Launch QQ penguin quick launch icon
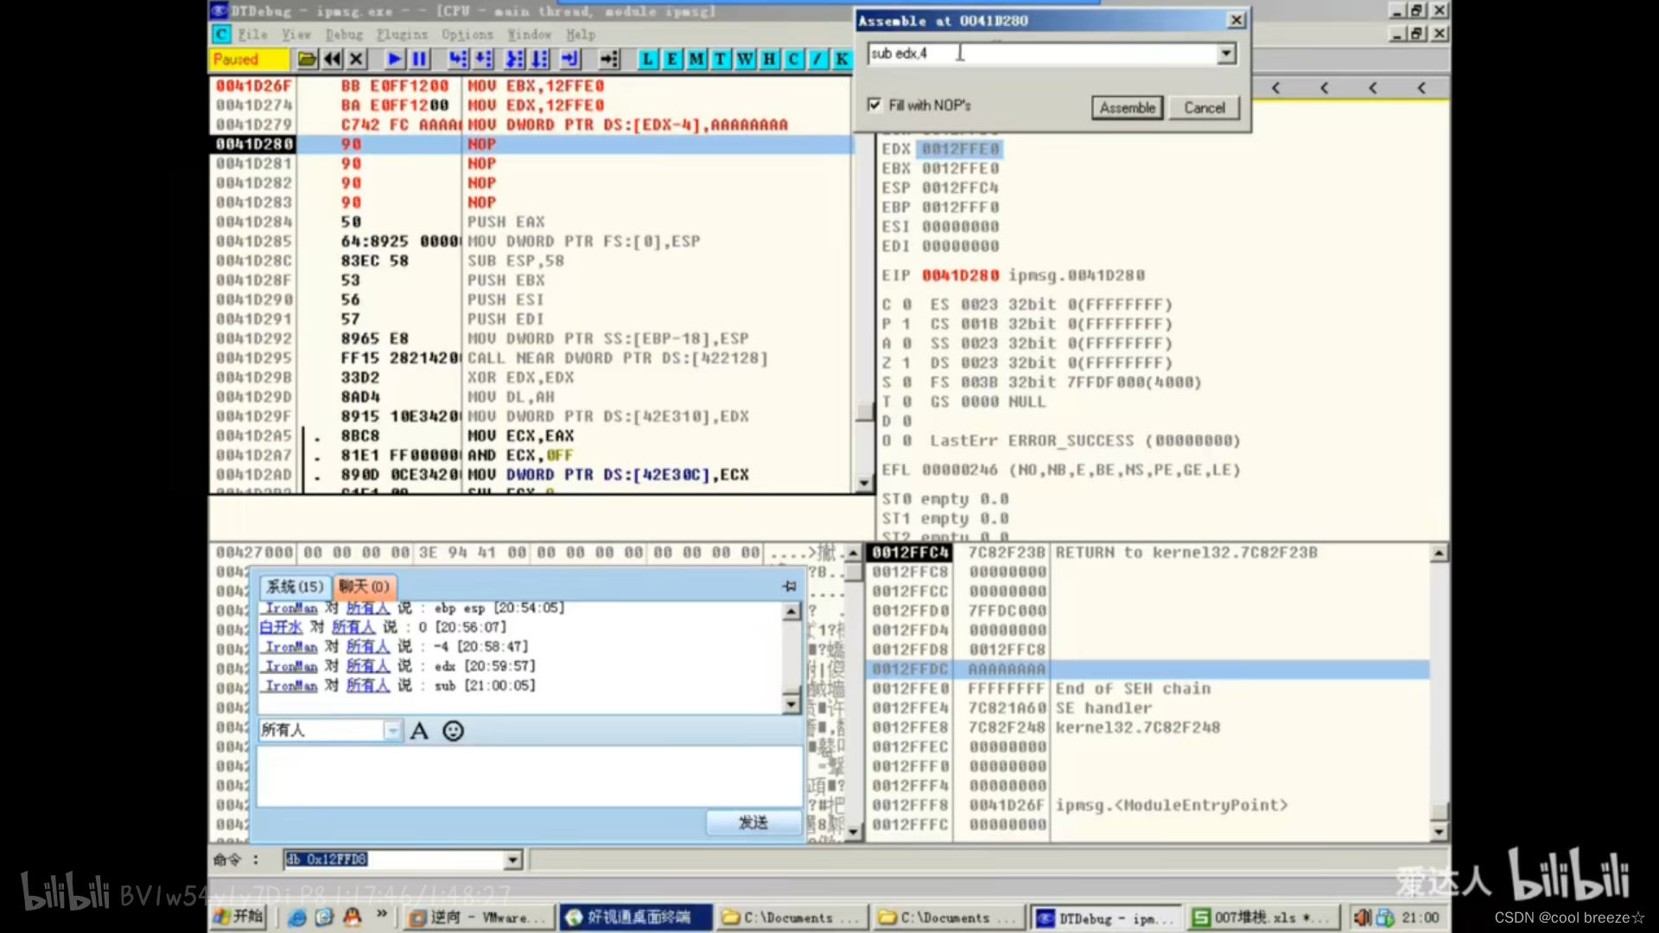Screen dimensions: 1659x933 click(353, 917)
